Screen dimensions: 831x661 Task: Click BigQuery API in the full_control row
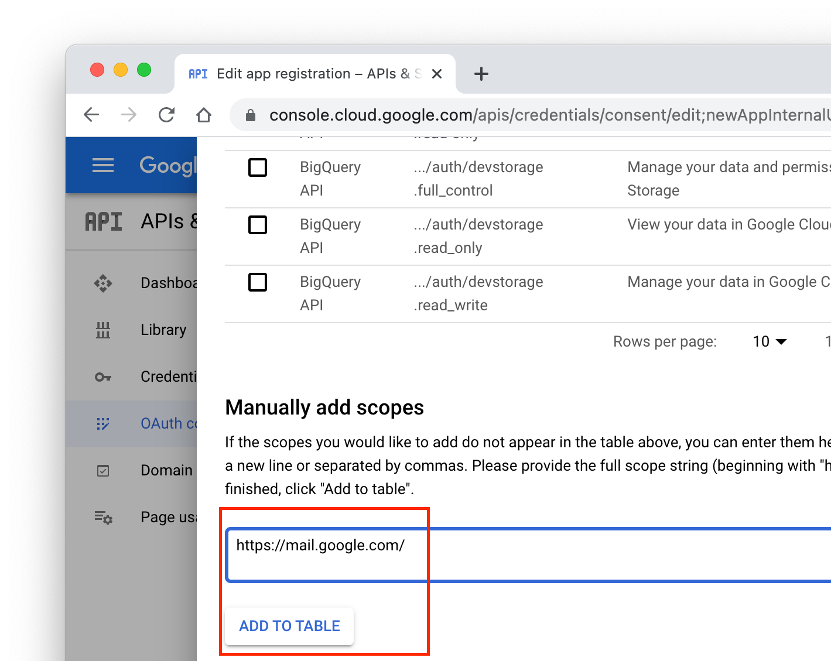tap(330, 179)
